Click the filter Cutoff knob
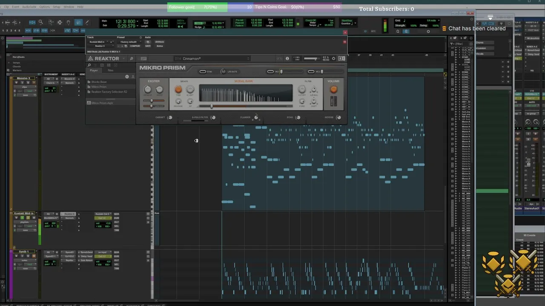Screen dimensions: 545x306 pos(302,89)
